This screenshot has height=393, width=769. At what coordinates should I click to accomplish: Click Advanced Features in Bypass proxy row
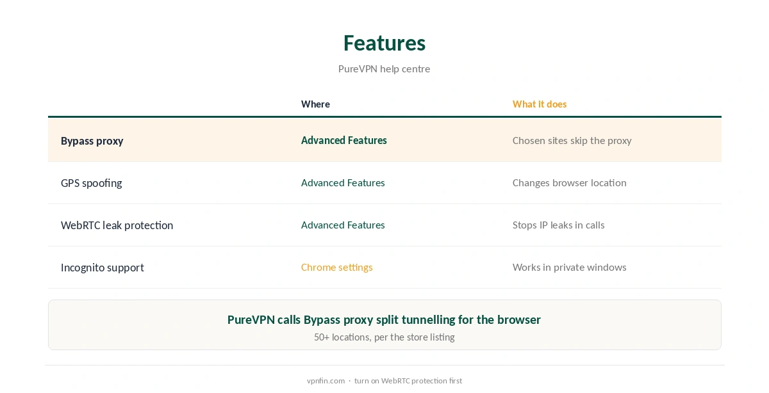click(344, 140)
